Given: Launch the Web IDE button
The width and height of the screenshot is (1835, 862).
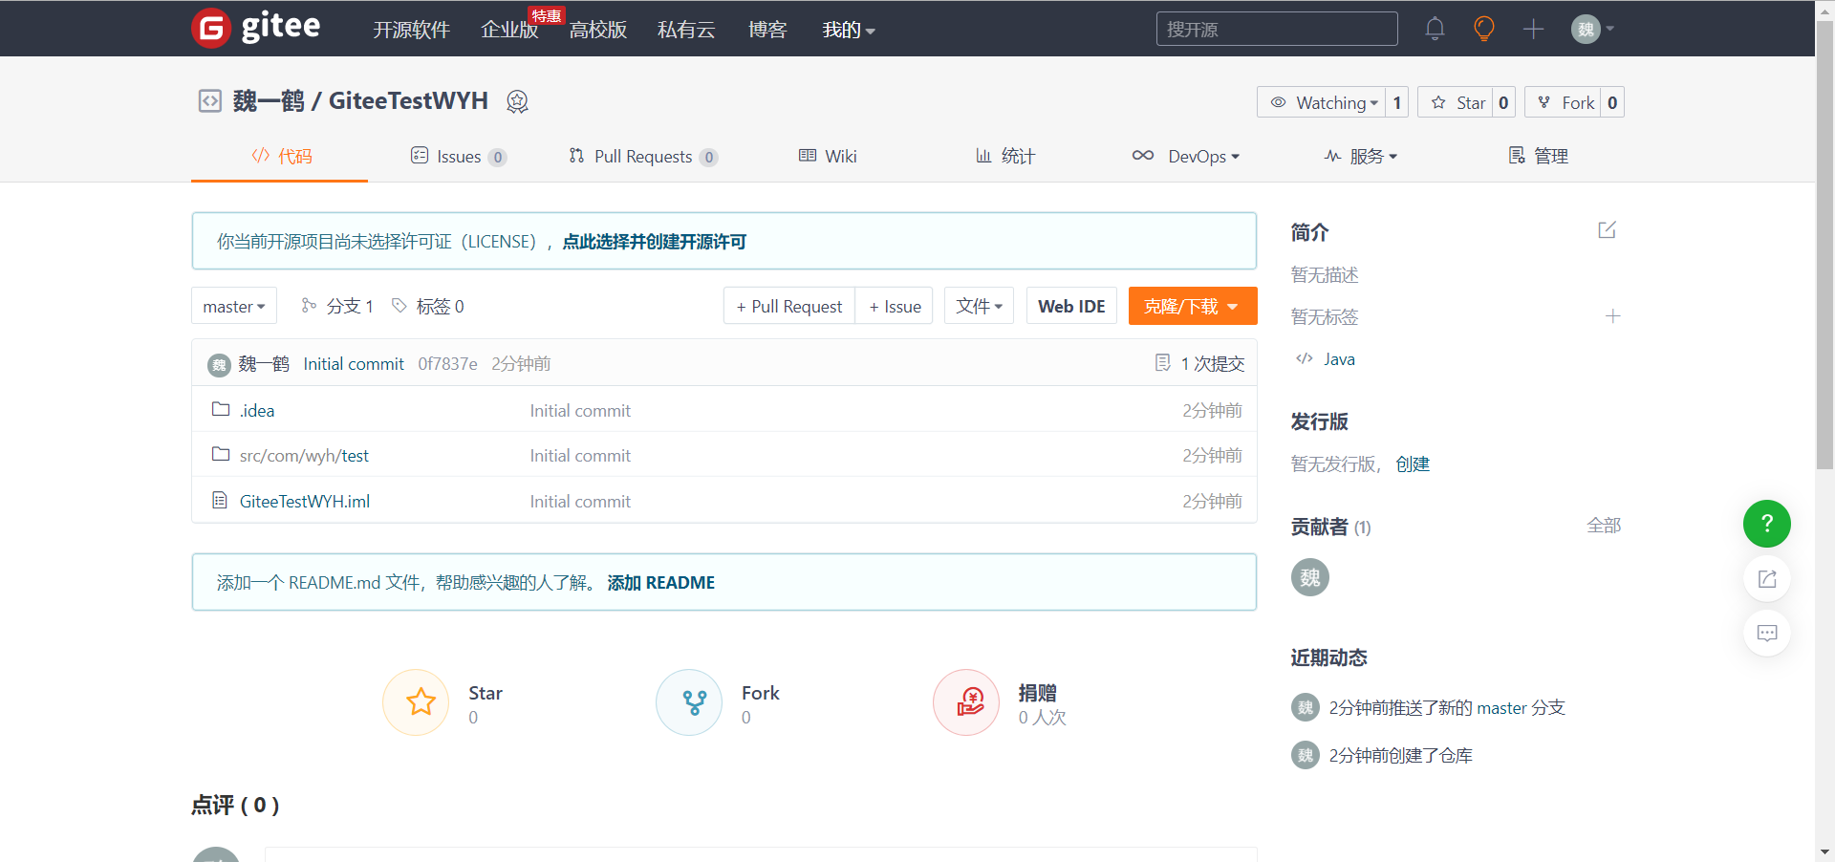Looking at the screenshot, I should [1071, 306].
